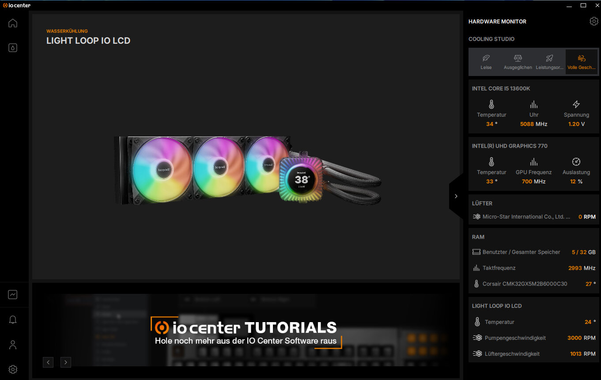Click the thermometer icon beside Corsair CMK32GX5M2B6000C30
The width and height of the screenshot is (601, 380).
tap(476, 284)
